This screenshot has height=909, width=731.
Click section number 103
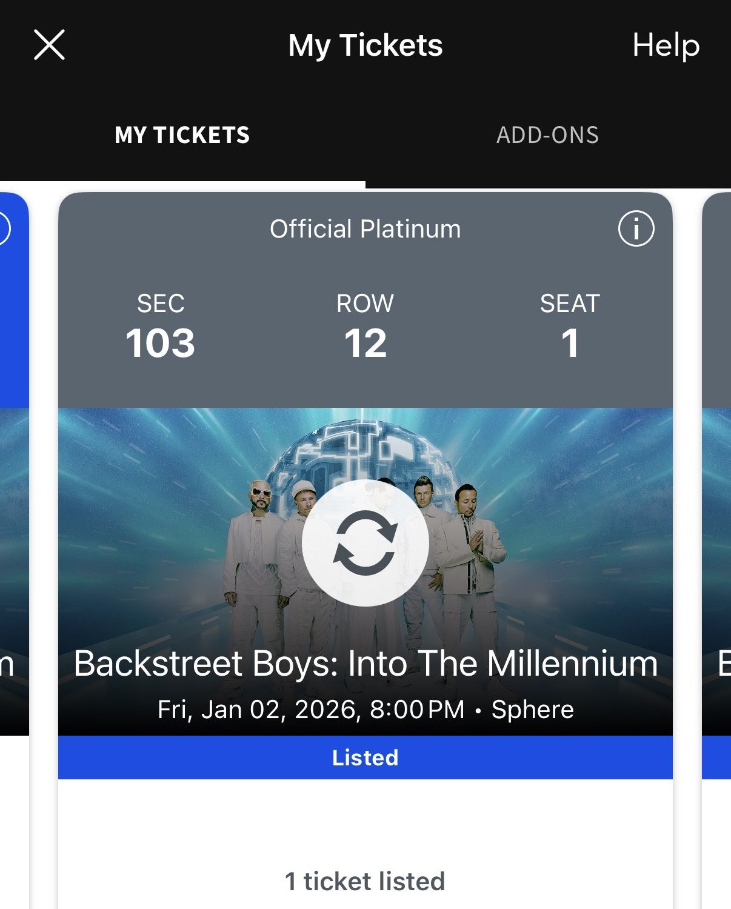tap(160, 343)
